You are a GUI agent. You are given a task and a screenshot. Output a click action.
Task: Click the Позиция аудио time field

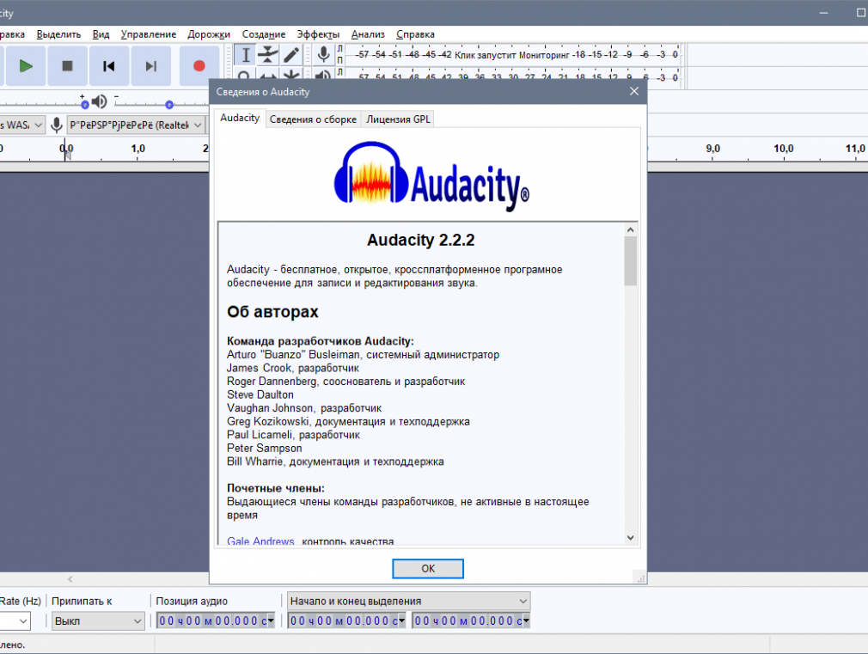click(x=216, y=620)
